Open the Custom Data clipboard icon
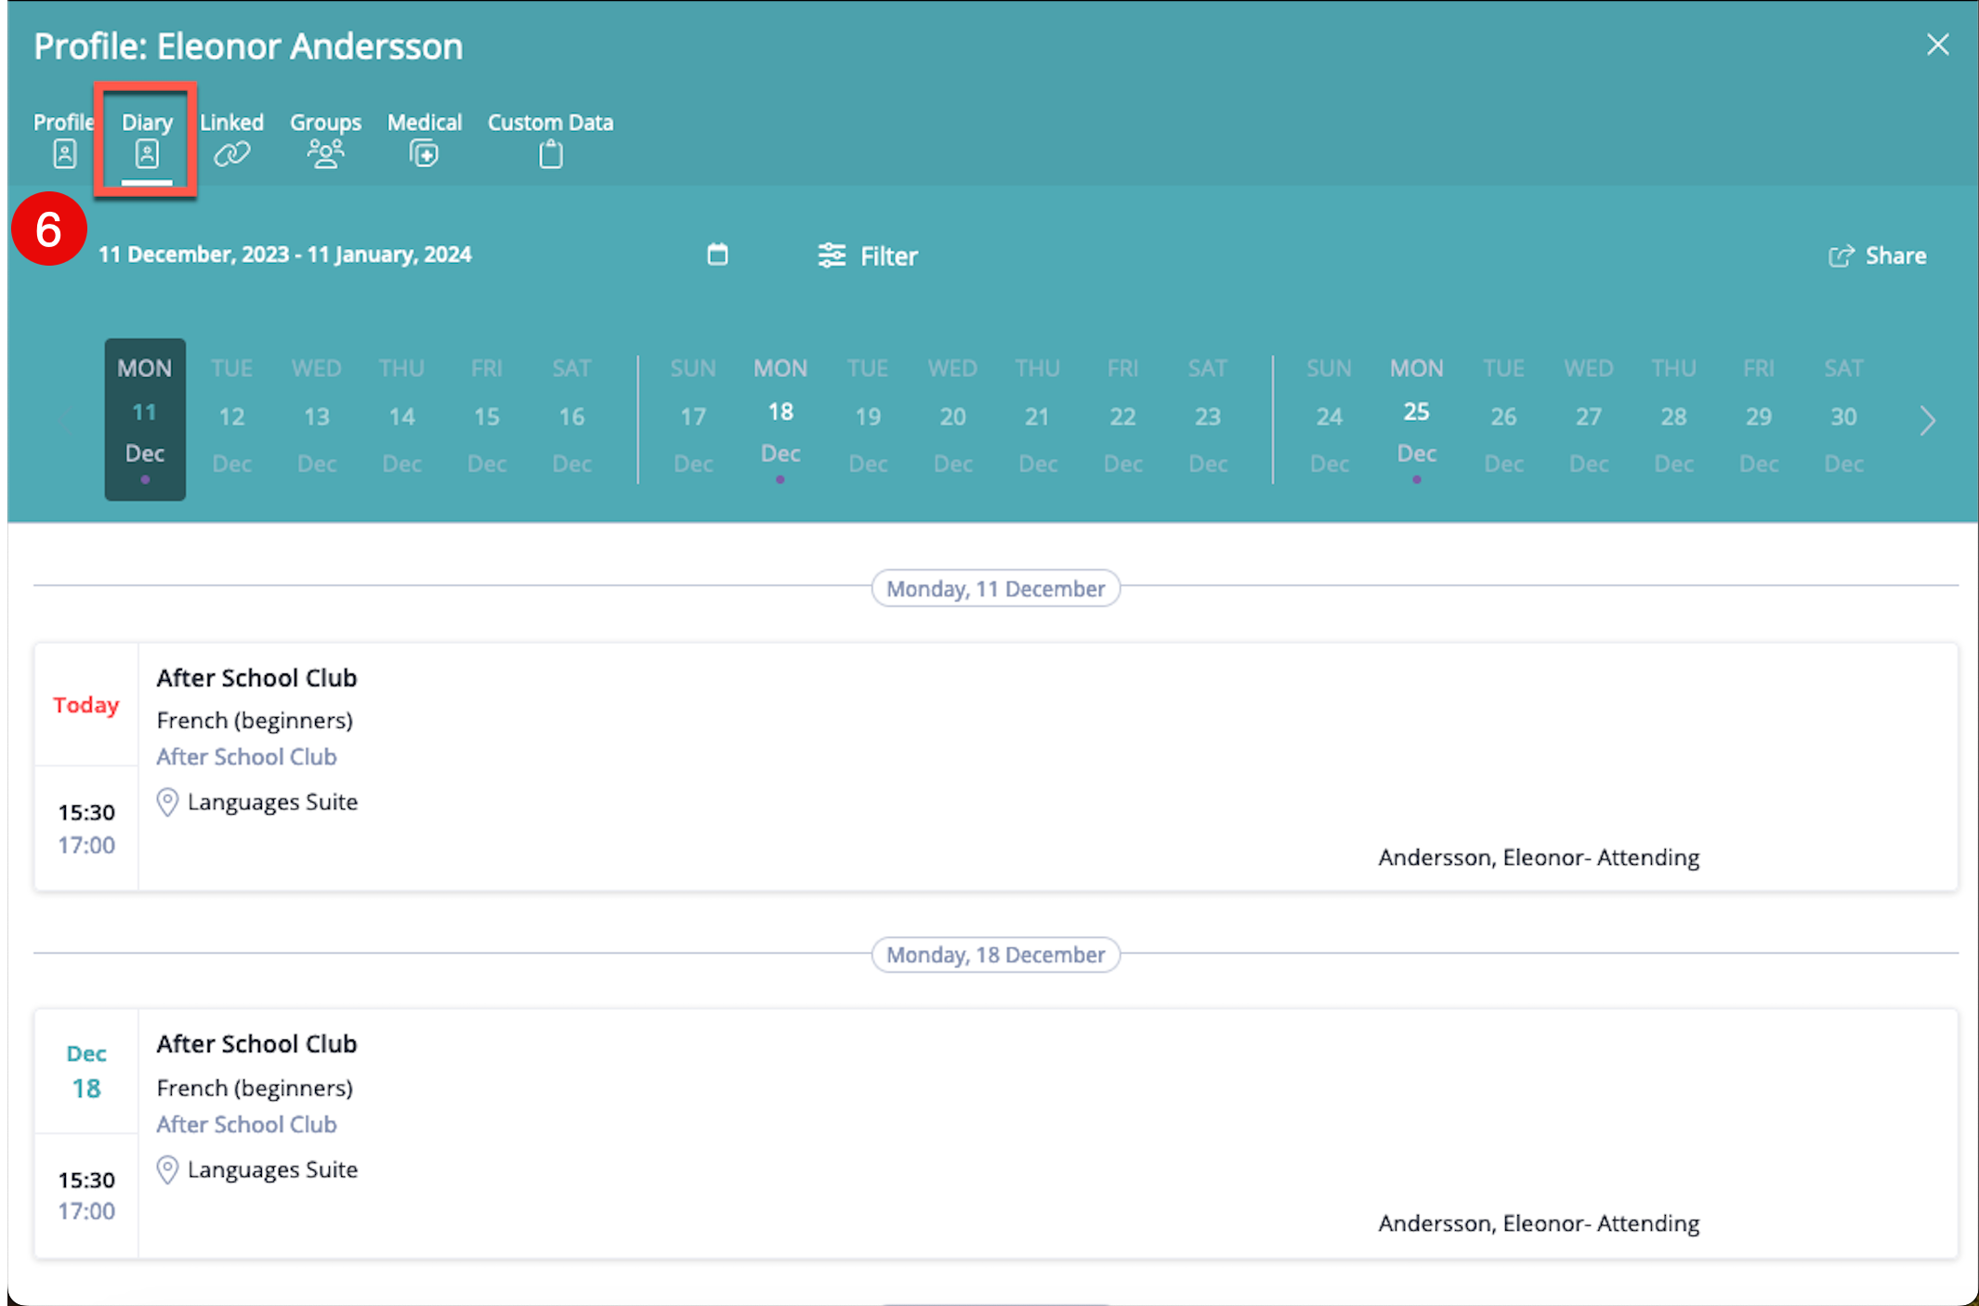The height and width of the screenshot is (1306, 1979). [x=550, y=153]
